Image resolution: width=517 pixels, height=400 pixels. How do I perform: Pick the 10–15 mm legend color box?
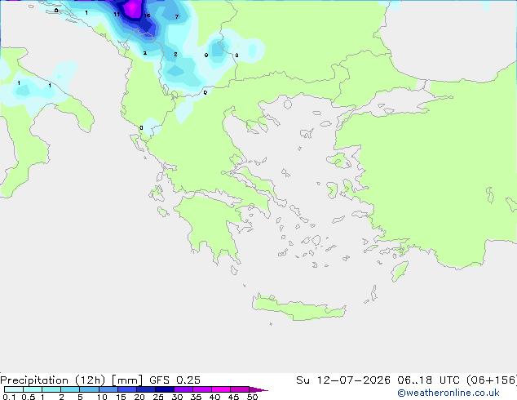[108, 389]
